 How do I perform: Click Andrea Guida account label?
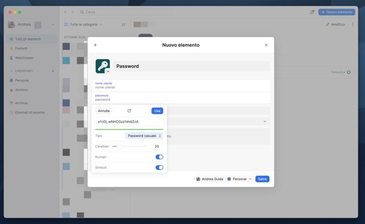[x=209, y=179]
